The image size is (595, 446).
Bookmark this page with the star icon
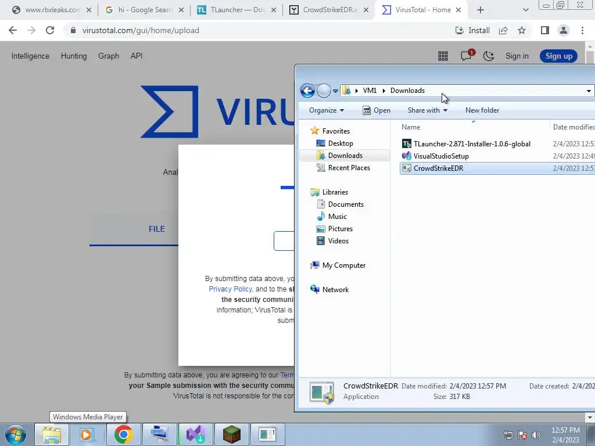coord(522,30)
